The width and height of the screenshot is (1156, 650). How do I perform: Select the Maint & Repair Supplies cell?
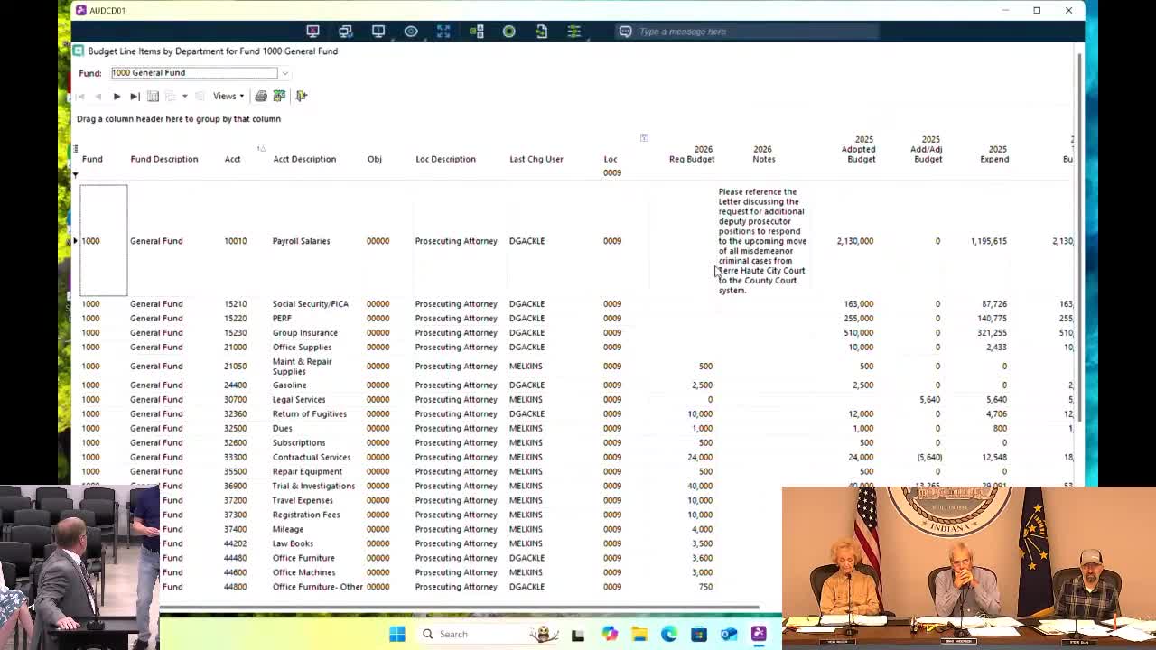302,367
